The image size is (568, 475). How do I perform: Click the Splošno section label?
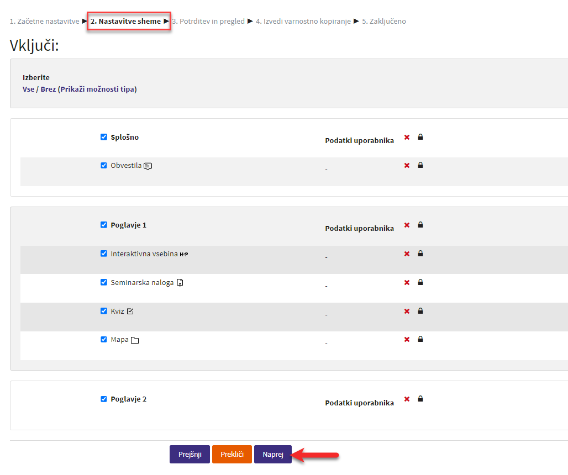[x=125, y=137]
